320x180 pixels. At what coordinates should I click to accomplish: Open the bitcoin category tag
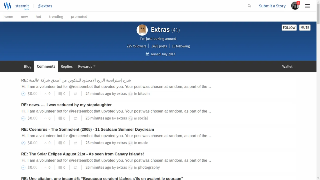click(144, 93)
